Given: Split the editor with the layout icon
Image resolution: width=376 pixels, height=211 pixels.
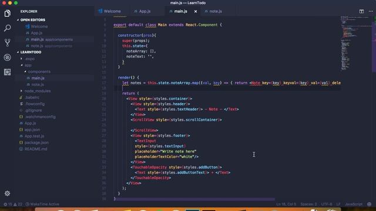Looking at the screenshot, I should tap(361, 11).
